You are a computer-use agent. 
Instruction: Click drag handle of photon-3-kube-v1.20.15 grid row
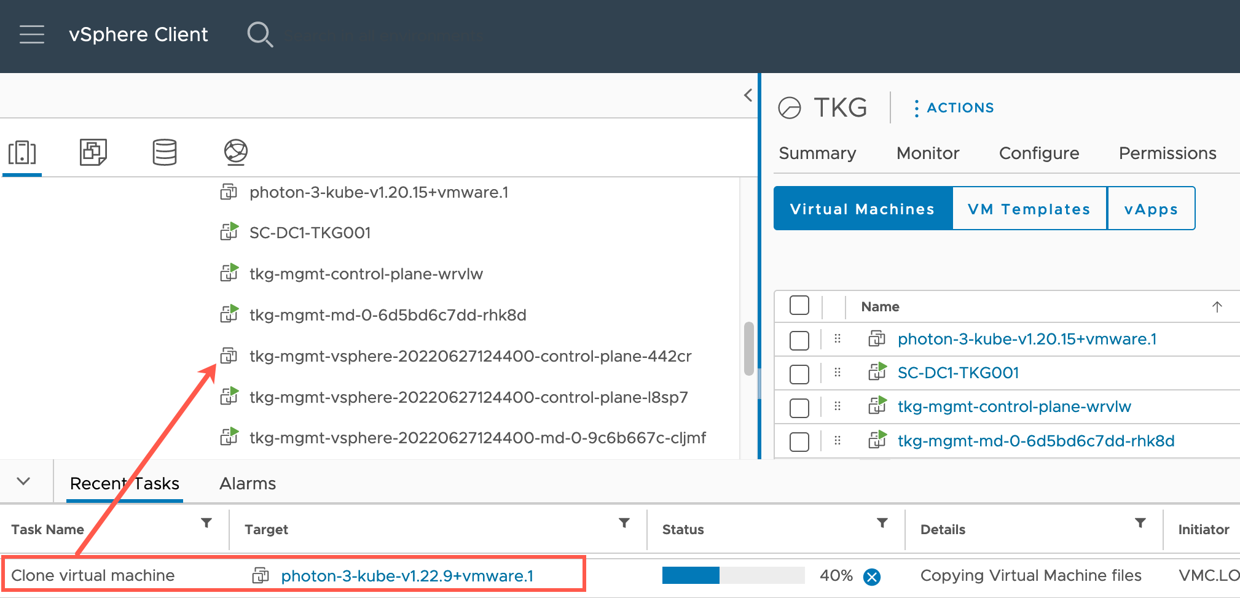pos(838,339)
